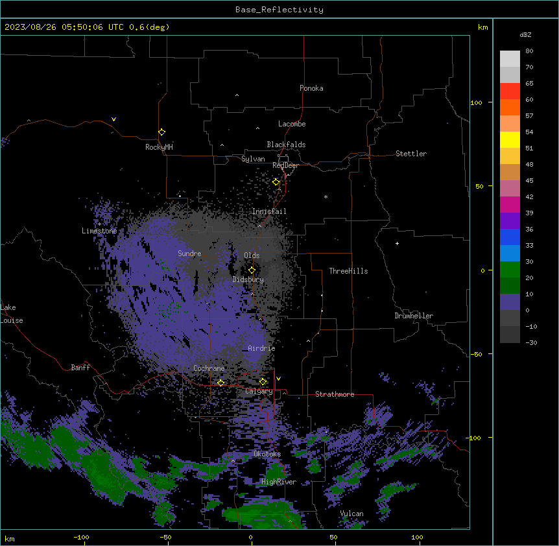The image size is (559, 546).
Task: Click the Stettler city label
Action: (411, 154)
